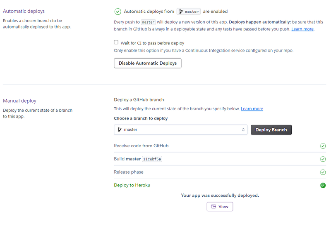Open deployed app with View button
Screen dimensions: 331x226
[x=220, y=207]
